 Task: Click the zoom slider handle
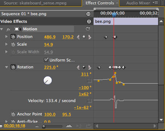[x=44, y=126]
